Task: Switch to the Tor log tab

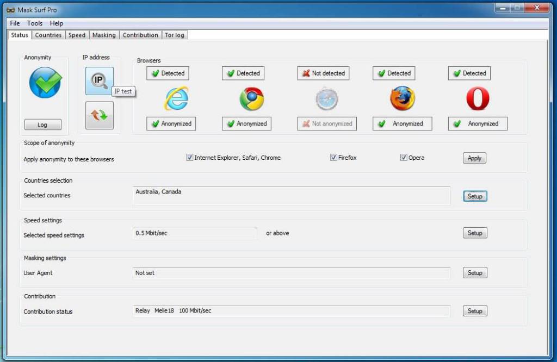Action: [175, 35]
